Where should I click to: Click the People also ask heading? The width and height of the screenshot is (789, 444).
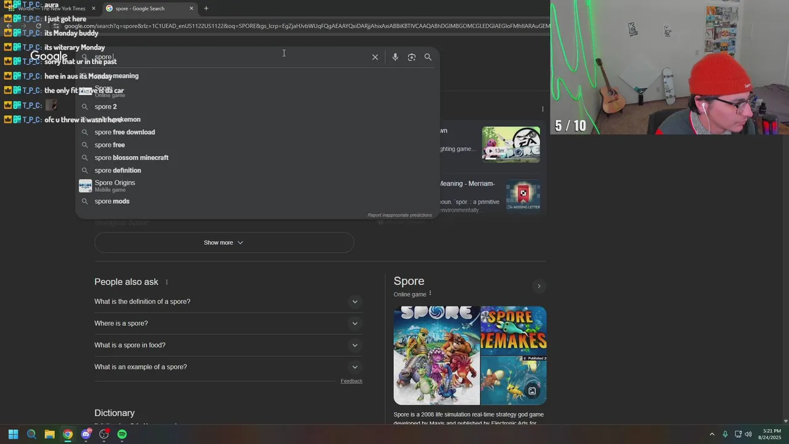[126, 282]
